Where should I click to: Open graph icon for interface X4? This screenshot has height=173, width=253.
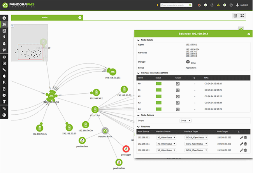click(x=177, y=109)
